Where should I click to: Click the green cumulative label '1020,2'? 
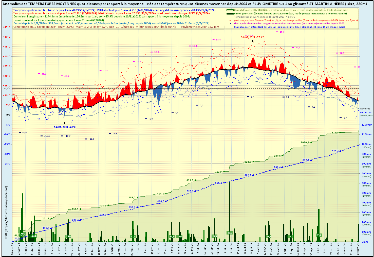click(305, 142)
